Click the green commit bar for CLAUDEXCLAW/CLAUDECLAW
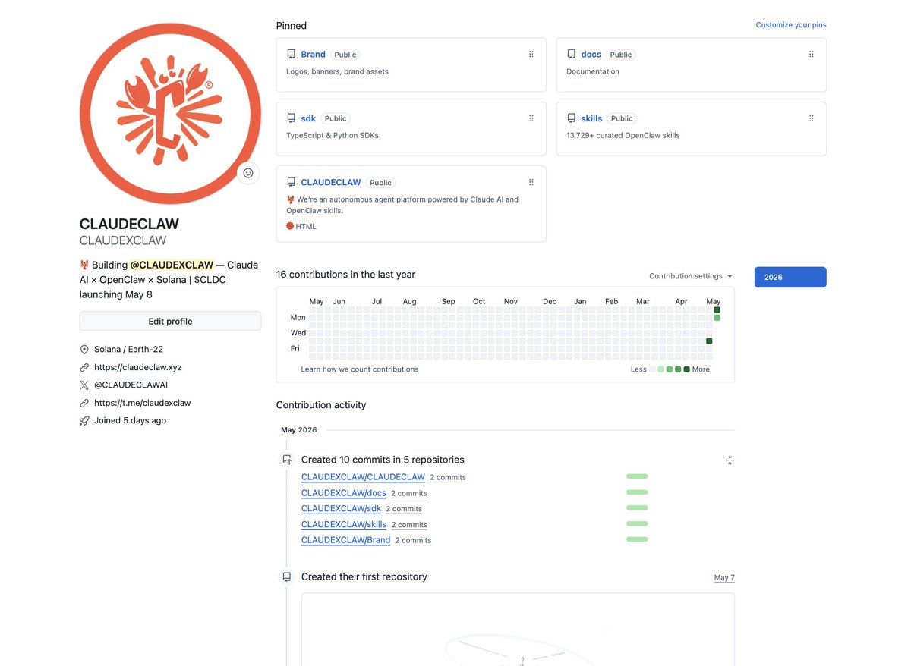The height and width of the screenshot is (666, 911). pos(637,476)
